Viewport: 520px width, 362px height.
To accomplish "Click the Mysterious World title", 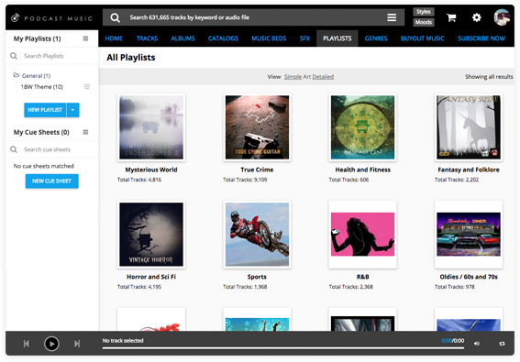I will [151, 170].
